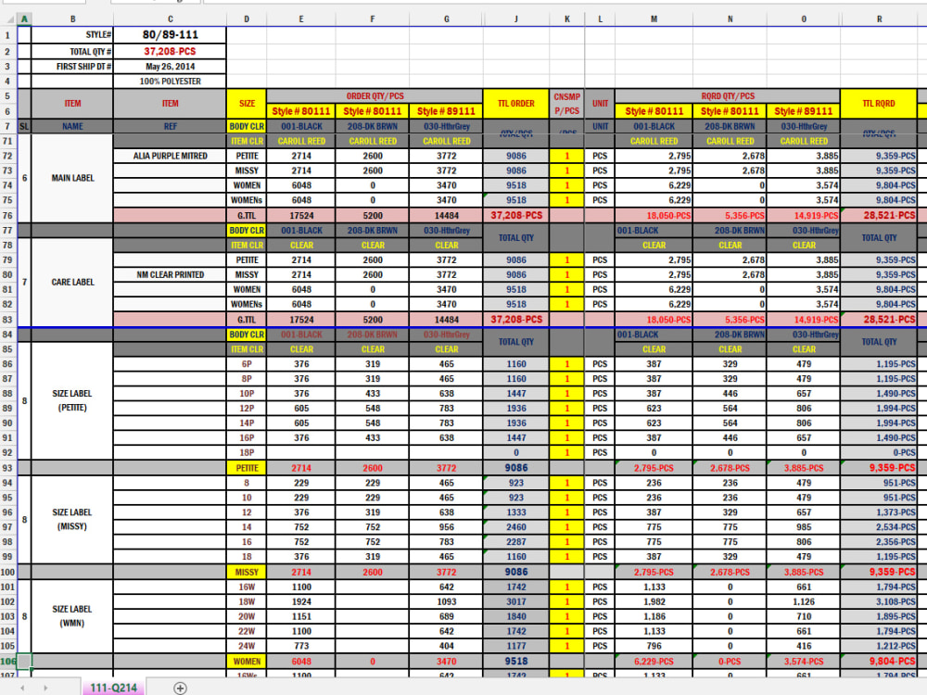The width and height of the screenshot is (927, 695).
Task: Click the FIRST SHIP DT # label
Action: click(72, 66)
